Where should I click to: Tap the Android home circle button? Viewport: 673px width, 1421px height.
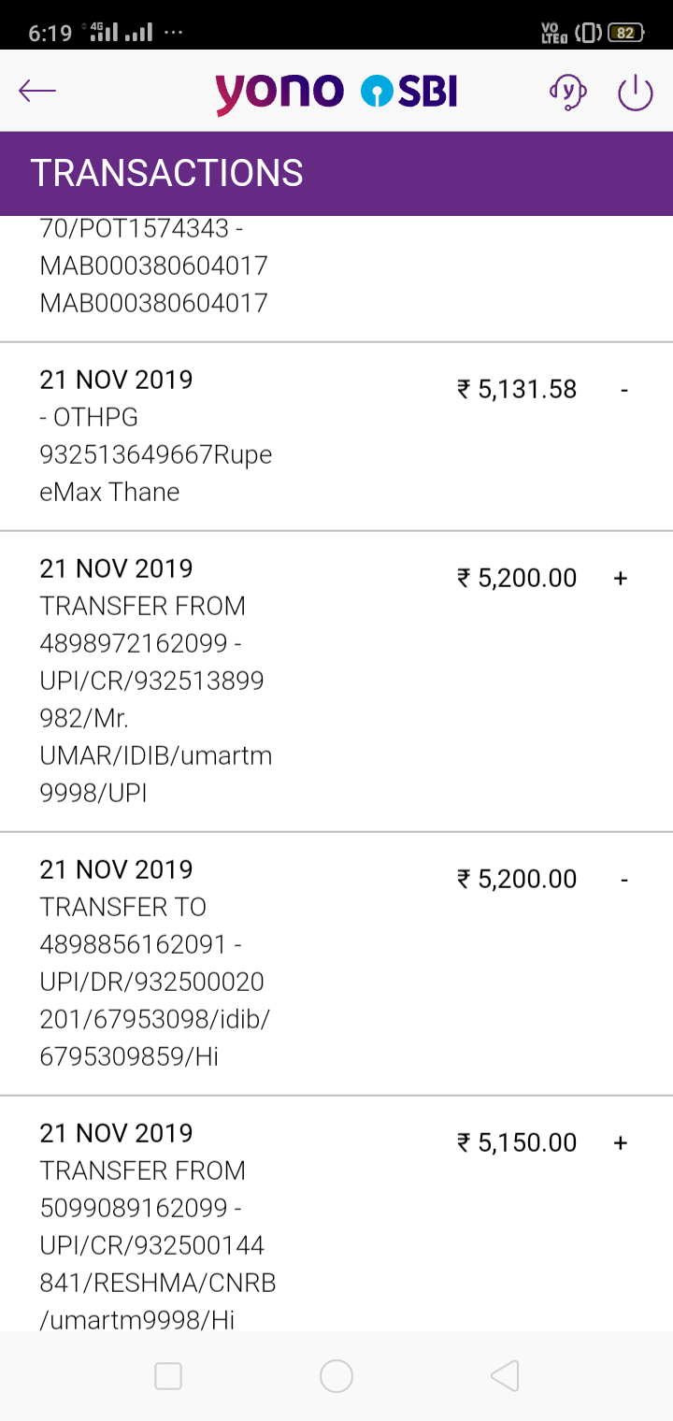coord(336,1376)
